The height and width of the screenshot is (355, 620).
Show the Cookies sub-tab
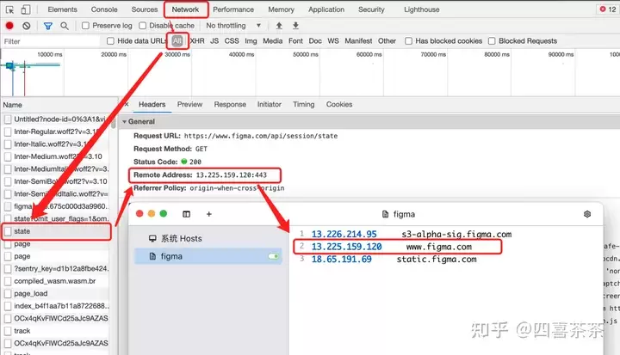tap(339, 104)
